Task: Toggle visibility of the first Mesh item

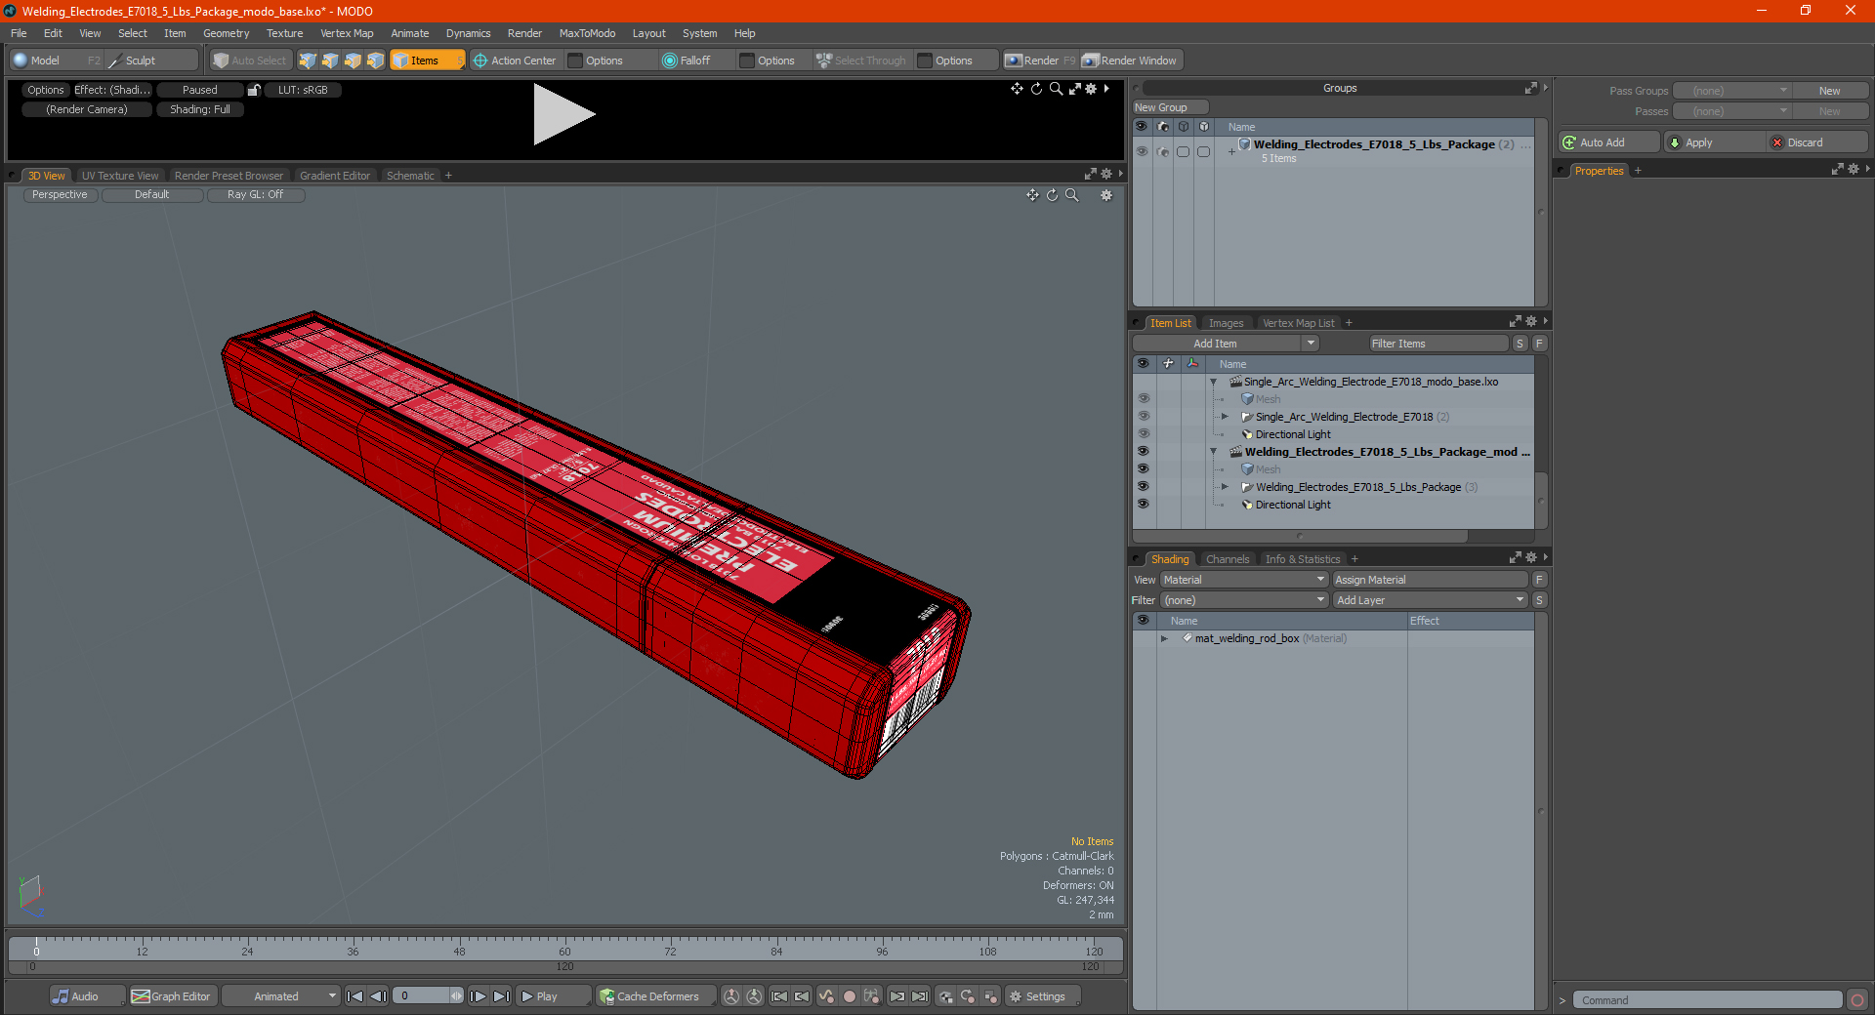Action: 1144,399
